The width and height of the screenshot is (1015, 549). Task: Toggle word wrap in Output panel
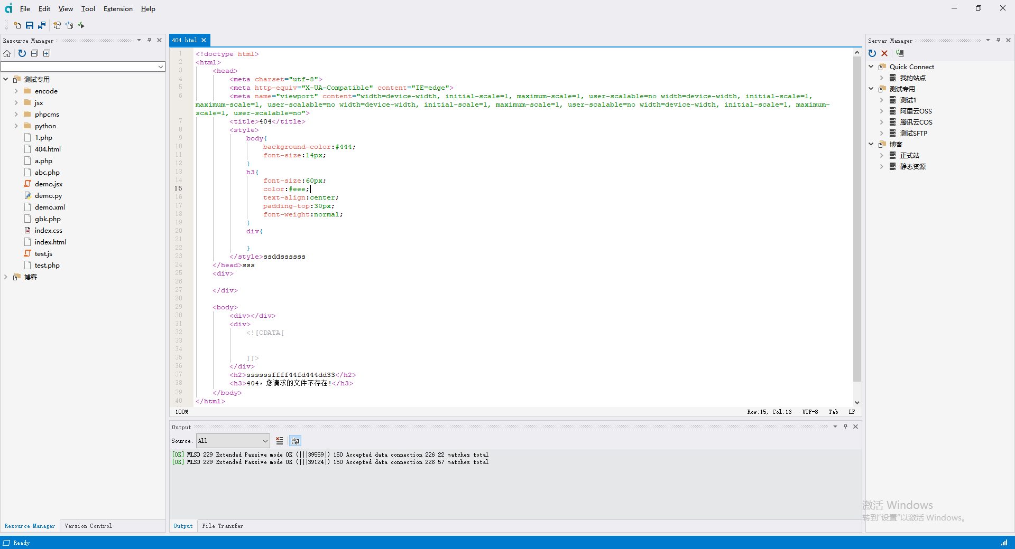coord(295,441)
